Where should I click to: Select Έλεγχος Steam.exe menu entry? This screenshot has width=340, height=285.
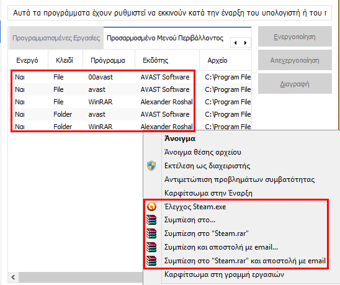pyautogui.click(x=195, y=207)
